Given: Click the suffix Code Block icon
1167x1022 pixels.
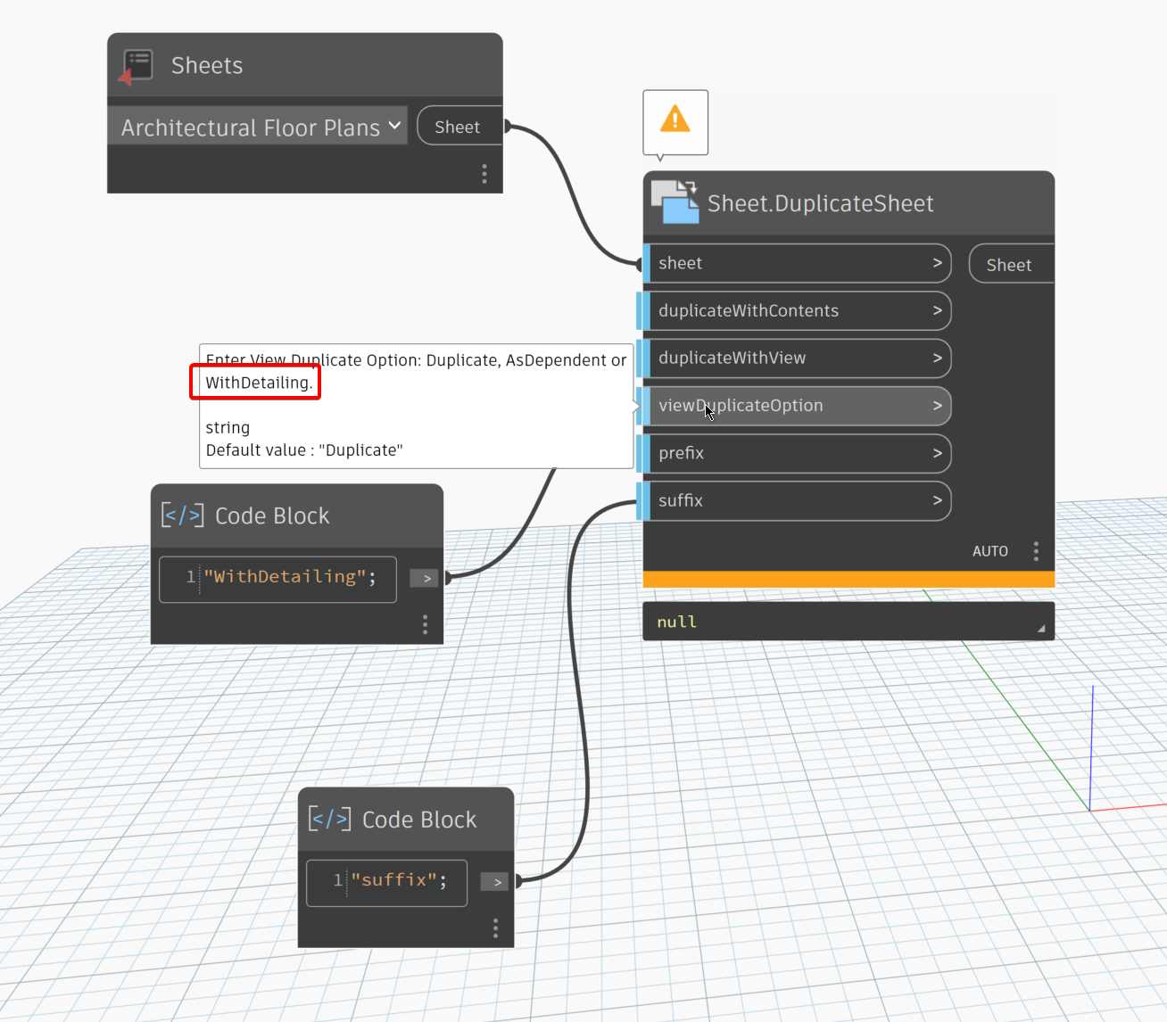Looking at the screenshot, I should [x=330, y=818].
